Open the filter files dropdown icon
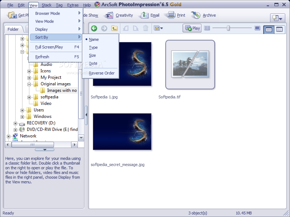The image size is (290, 217). [158, 28]
